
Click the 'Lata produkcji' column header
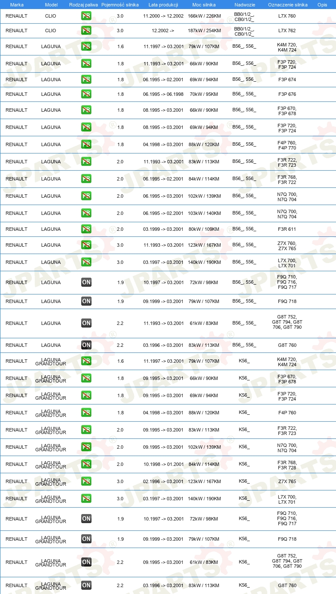tap(163, 4)
